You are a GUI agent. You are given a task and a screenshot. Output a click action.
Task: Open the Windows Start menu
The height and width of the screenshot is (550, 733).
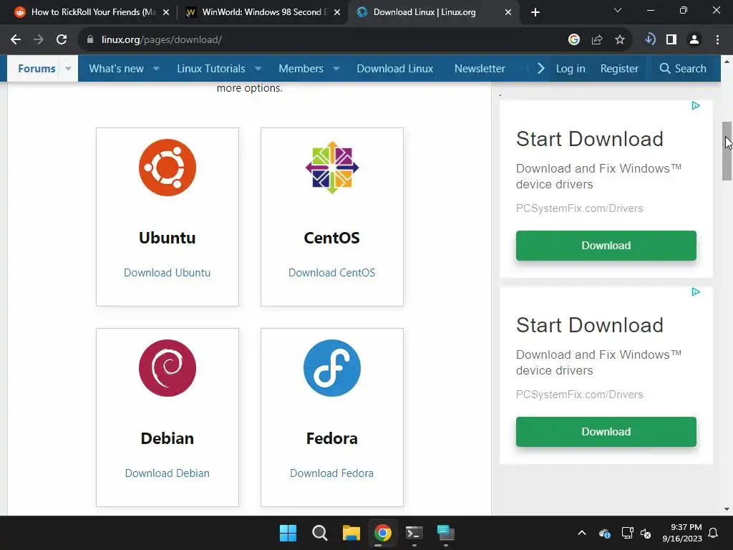[288, 533]
